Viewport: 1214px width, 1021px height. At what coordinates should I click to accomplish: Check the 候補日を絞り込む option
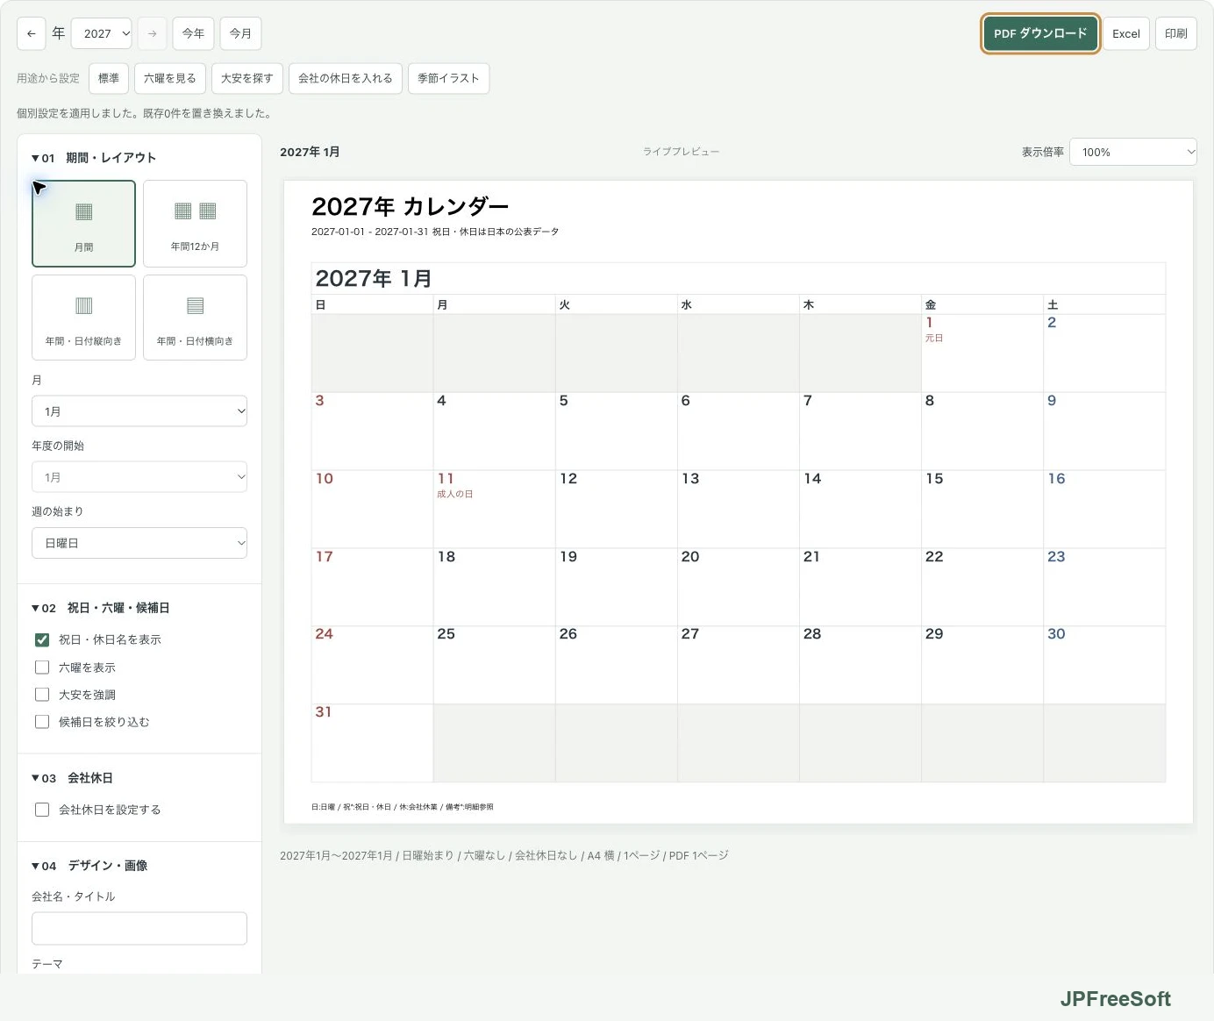pyautogui.click(x=42, y=722)
